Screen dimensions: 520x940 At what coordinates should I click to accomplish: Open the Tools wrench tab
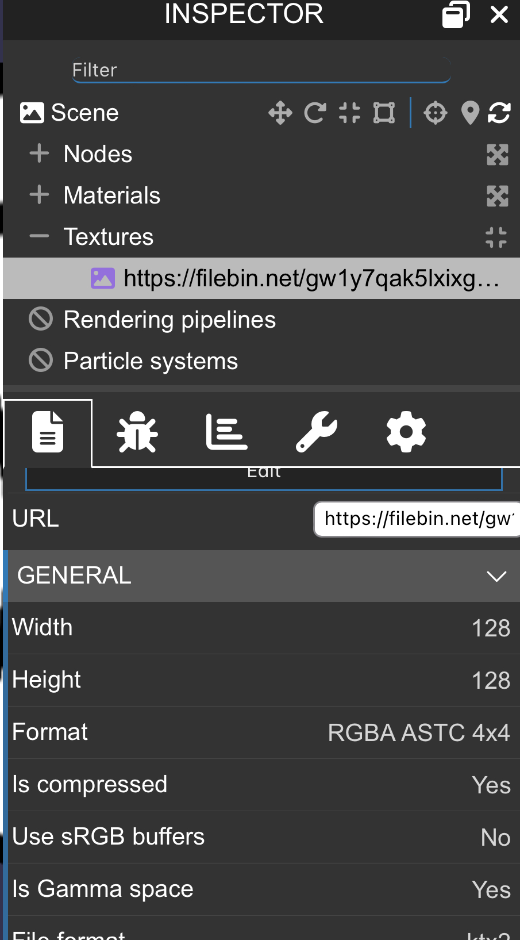pos(316,432)
